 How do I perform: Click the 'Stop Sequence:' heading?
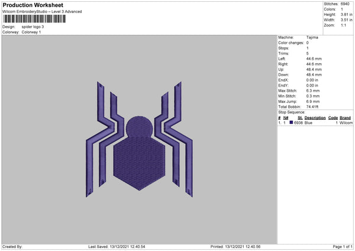tap(292, 112)
